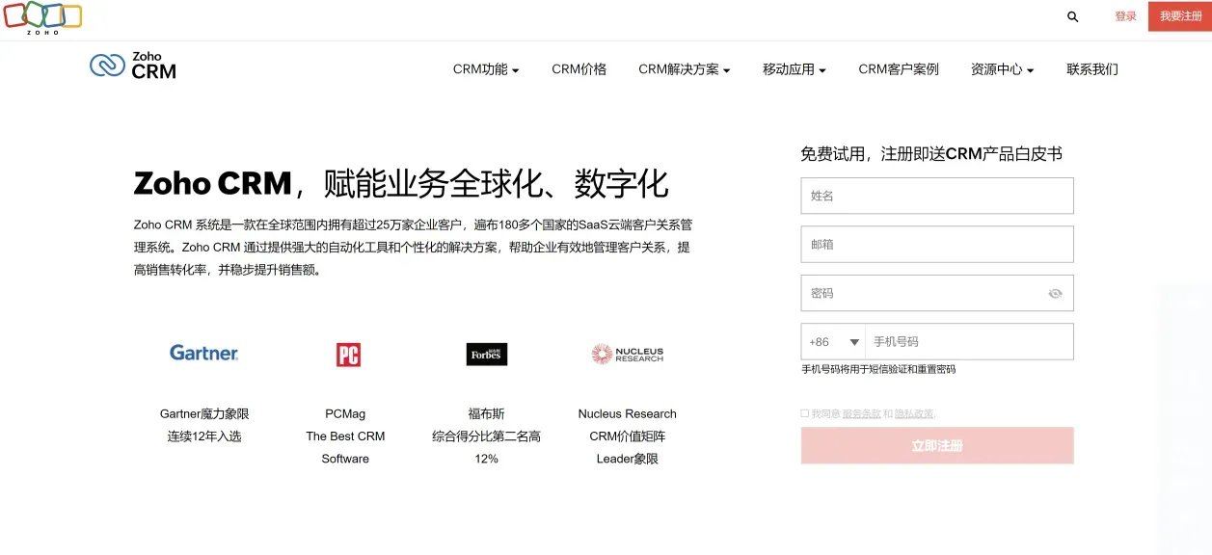The height and width of the screenshot is (555, 1212).
Task: Click the 福布斯 caption text
Action: [487, 414]
